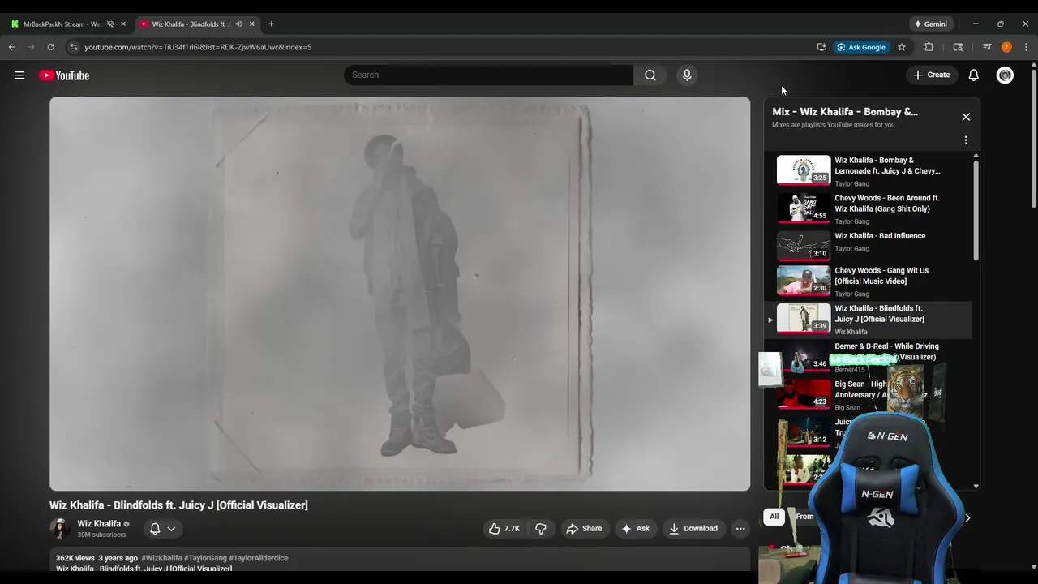
Task: Go back in browser history
Action: pyautogui.click(x=11, y=47)
